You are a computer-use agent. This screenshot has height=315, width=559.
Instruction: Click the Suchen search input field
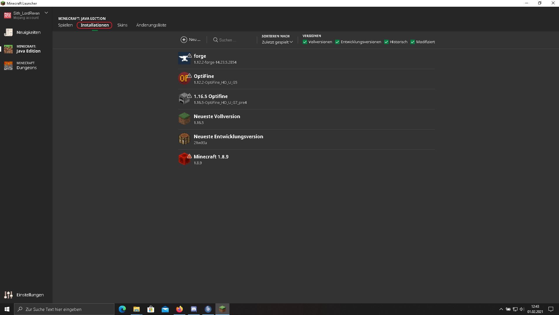tap(233, 40)
